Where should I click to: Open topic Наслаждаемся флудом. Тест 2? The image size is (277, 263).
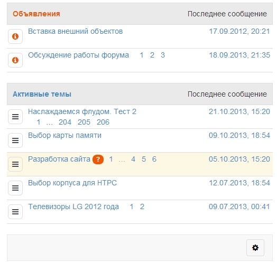click(82, 111)
